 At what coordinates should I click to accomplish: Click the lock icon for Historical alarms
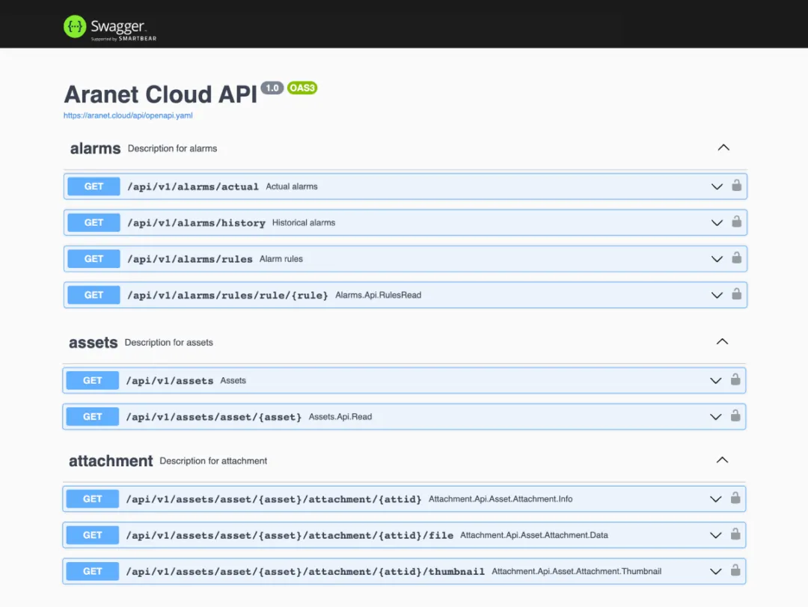coord(737,222)
